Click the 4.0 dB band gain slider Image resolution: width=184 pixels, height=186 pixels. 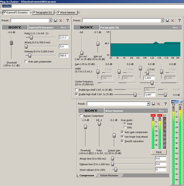pos(140,68)
